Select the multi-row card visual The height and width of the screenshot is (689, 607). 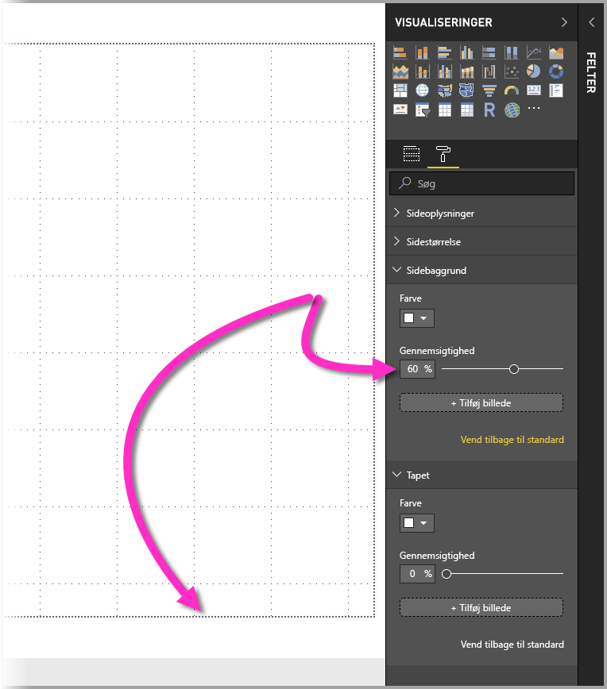coord(556,90)
